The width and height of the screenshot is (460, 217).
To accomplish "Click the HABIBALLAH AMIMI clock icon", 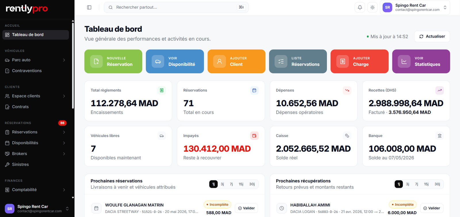I will [x=281, y=208].
